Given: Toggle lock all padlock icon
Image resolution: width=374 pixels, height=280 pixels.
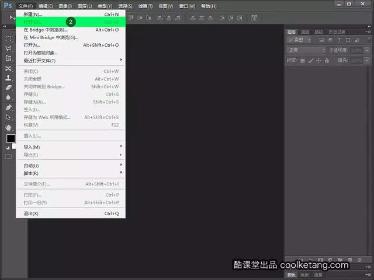Looking at the screenshot, I should coord(327,61).
